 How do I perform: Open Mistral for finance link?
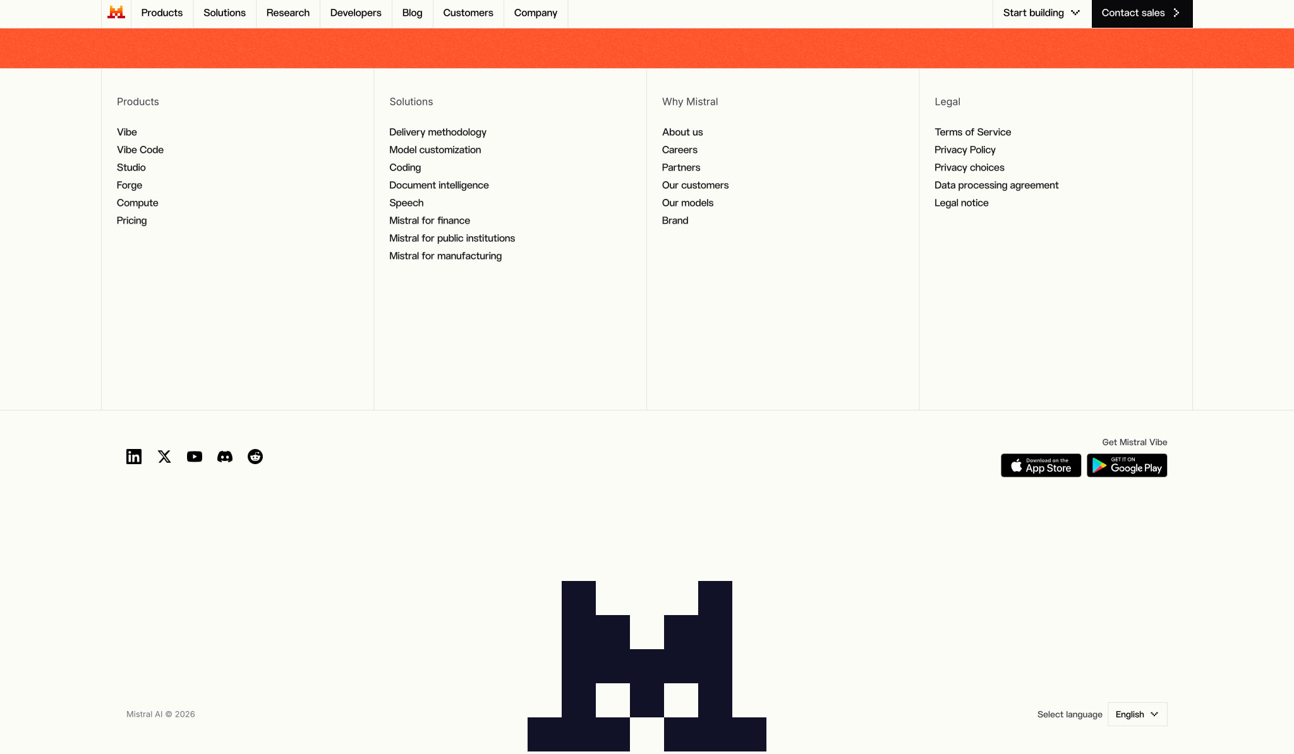pos(430,220)
